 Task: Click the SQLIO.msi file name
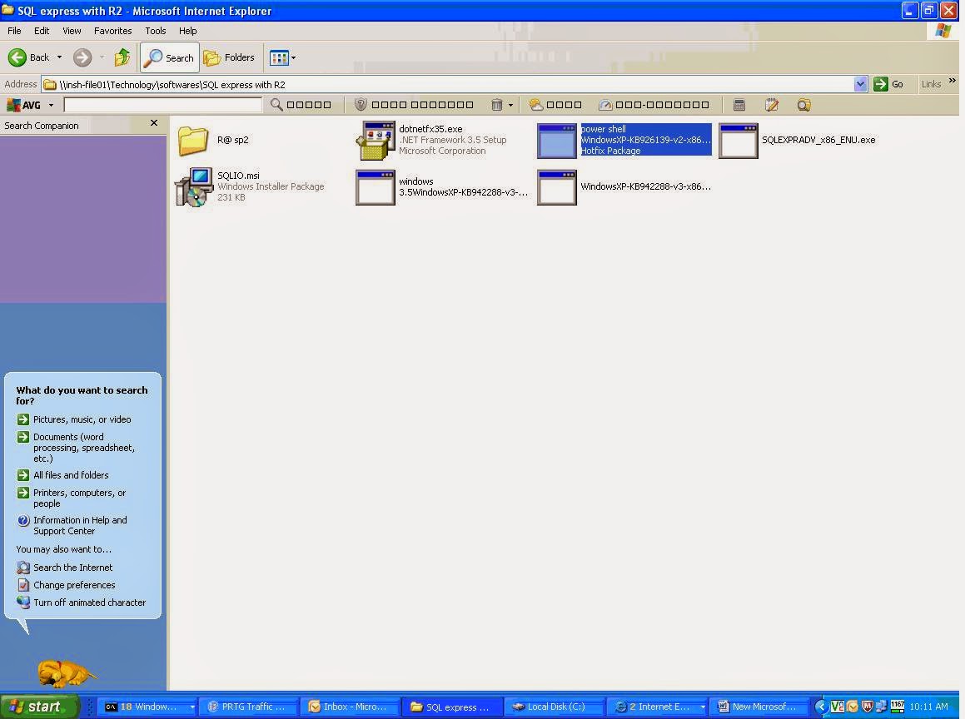click(x=238, y=176)
